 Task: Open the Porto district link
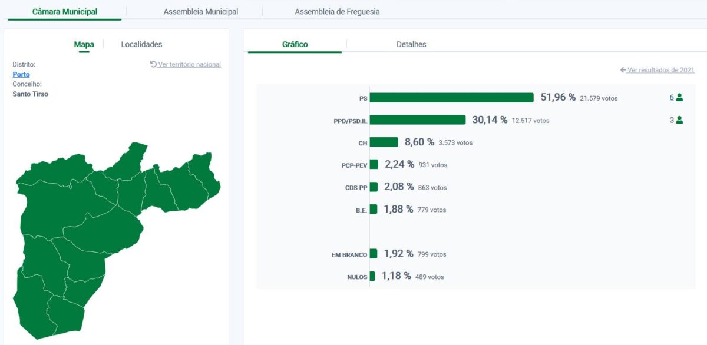pyautogui.click(x=21, y=74)
